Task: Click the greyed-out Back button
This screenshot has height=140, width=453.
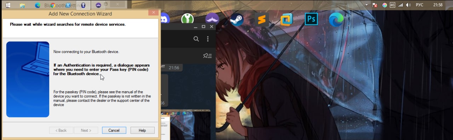Action: 61,130
